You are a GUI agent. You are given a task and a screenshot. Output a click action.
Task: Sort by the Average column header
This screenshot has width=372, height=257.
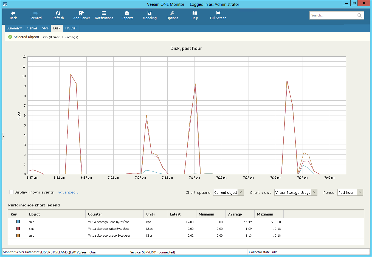(240, 214)
